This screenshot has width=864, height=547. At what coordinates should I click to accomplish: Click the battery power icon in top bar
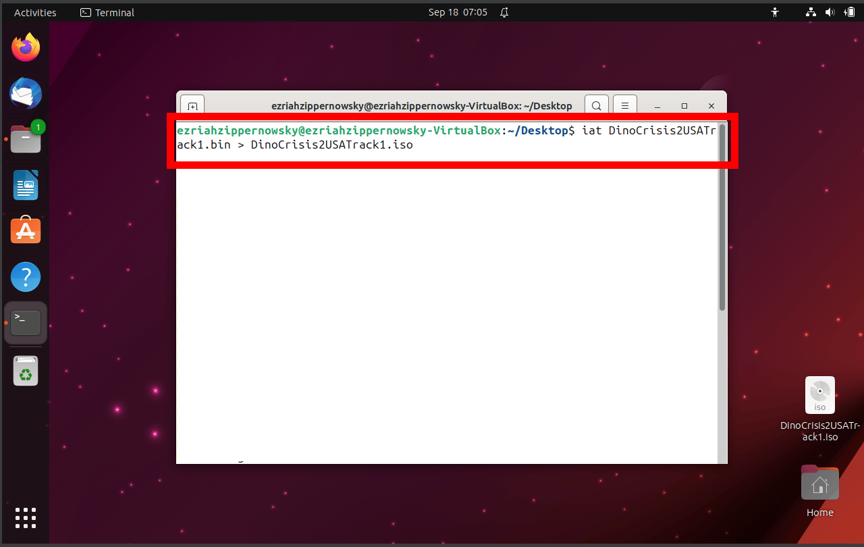[848, 12]
